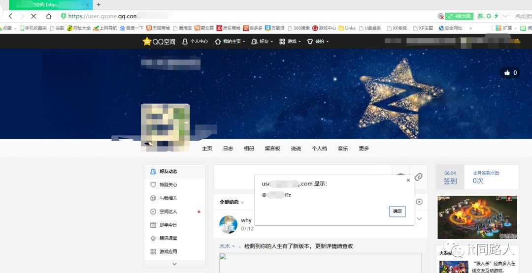Viewport: 532px width, 273px height.
Task: Open the 扩展 extensions dropdown
Action: click(506, 28)
